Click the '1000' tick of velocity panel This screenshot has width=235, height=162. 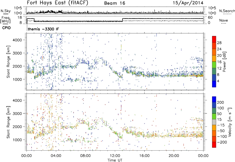[x=17, y=140]
